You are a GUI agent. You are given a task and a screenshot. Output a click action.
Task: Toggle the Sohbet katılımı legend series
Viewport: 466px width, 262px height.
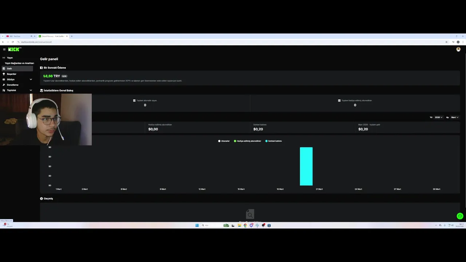pos(273,141)
